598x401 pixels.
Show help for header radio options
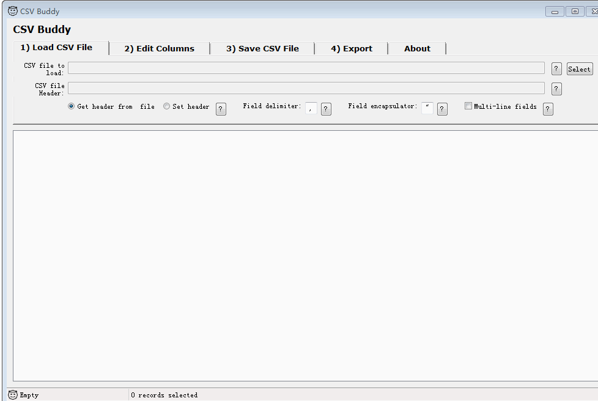(x=221, y=109)
